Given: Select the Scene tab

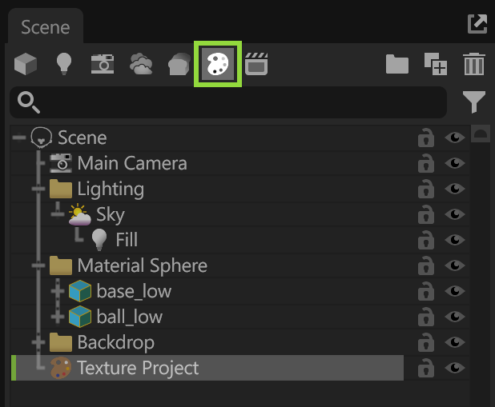Looking at the screenshot, I should [x=45, y=27].
